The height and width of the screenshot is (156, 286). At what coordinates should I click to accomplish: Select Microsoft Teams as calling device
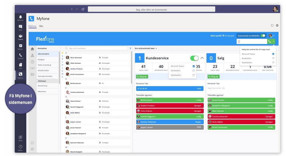273,54
